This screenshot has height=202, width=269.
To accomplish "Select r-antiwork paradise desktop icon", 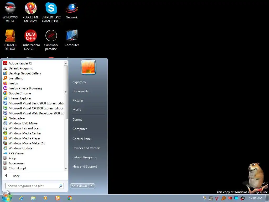I will (51, 40).
